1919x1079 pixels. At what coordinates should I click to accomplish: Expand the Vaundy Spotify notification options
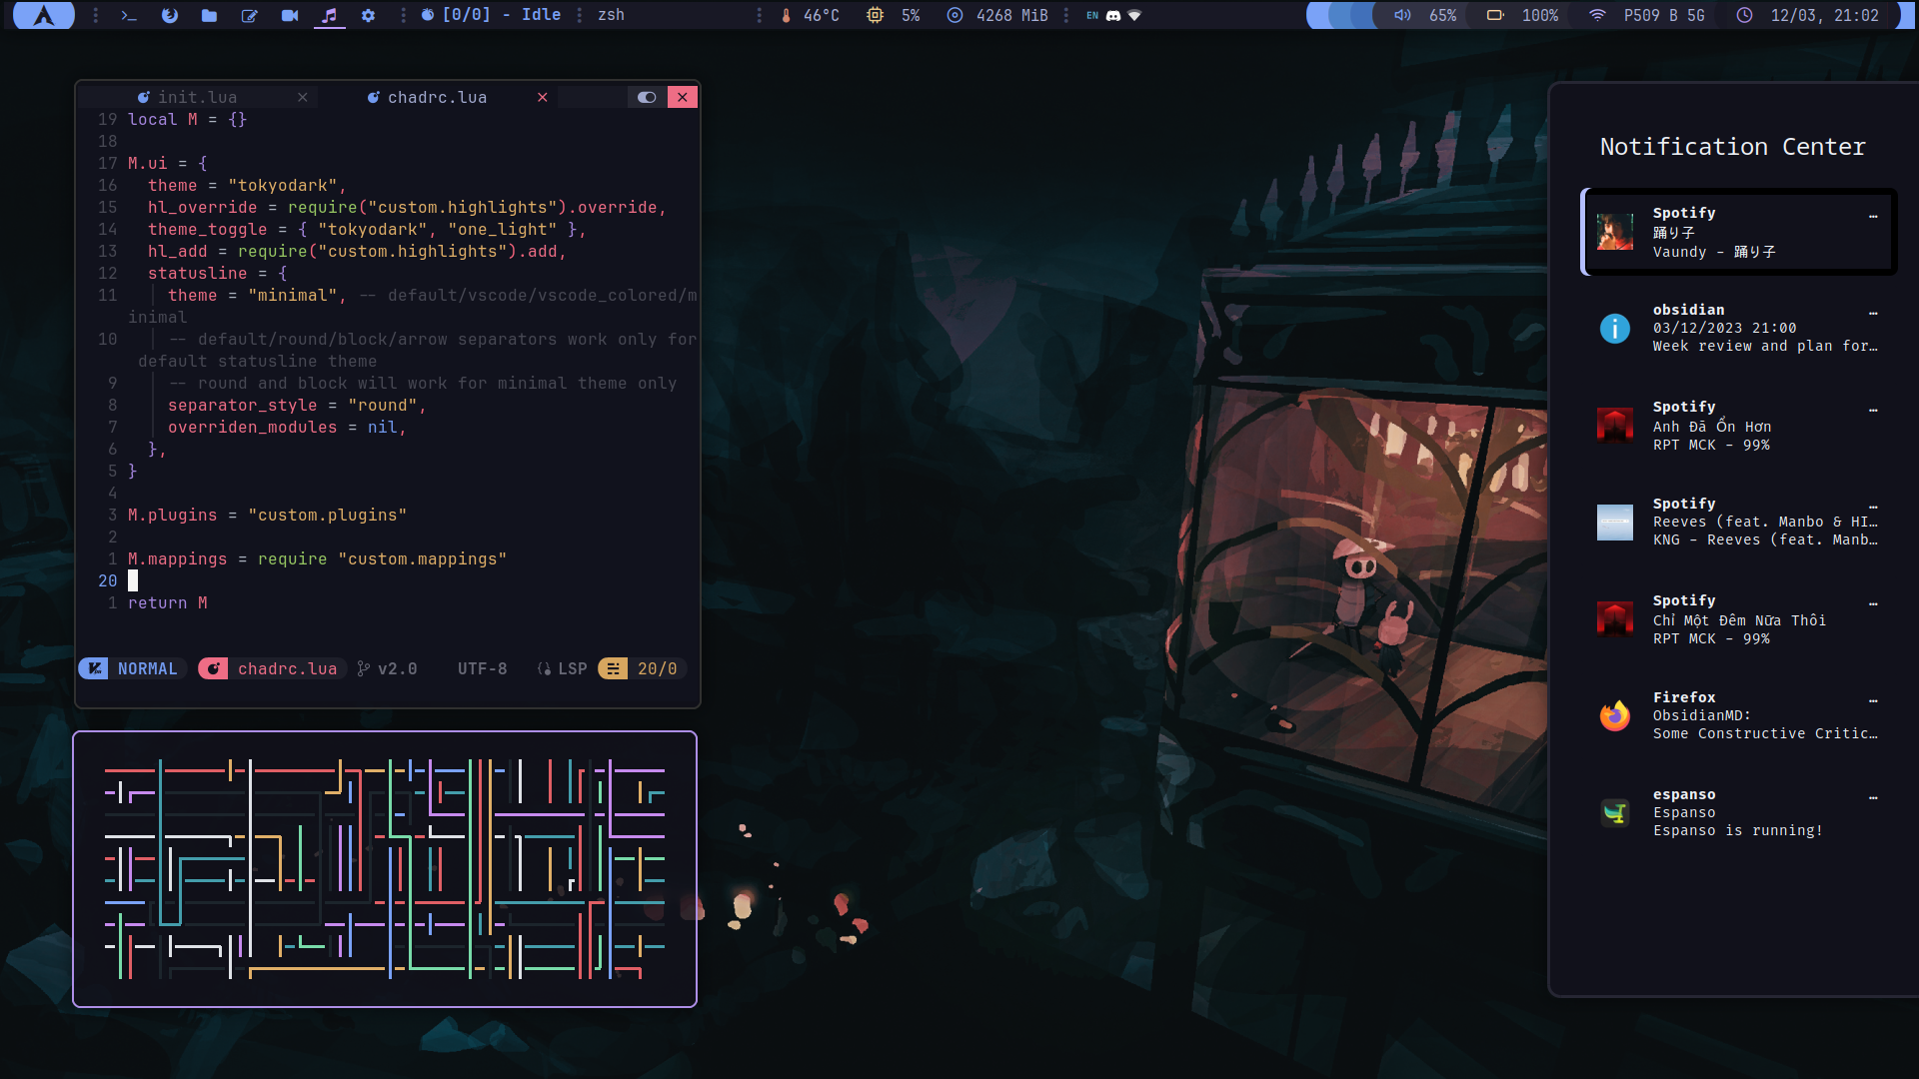pyautogui.click(x=1873, y=216)
